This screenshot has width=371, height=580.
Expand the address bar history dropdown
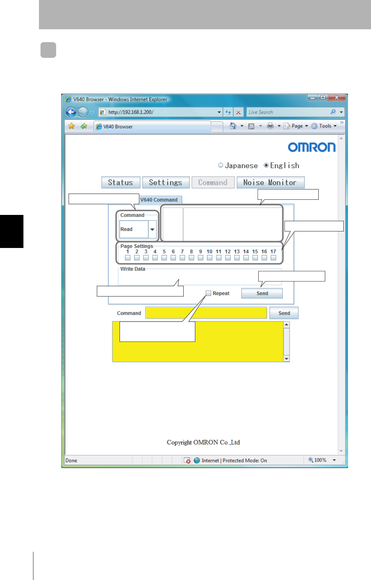219,112
